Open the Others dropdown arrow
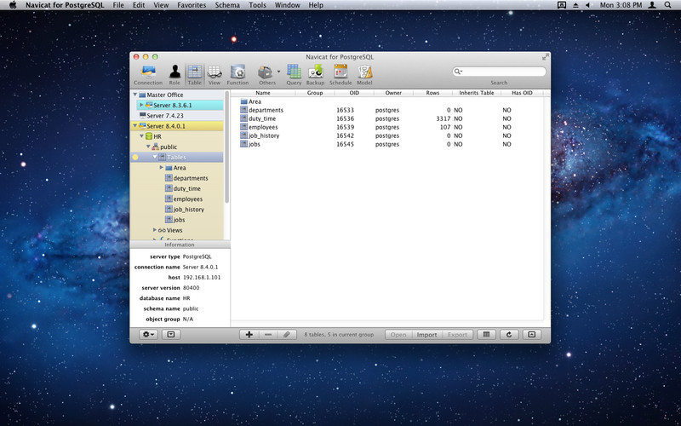This screenshot has height=426, width=681. click(279, 72)
